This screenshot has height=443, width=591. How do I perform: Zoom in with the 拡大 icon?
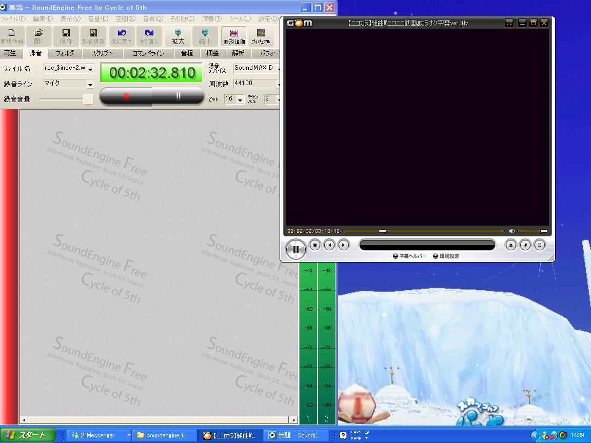coord(178,36)
